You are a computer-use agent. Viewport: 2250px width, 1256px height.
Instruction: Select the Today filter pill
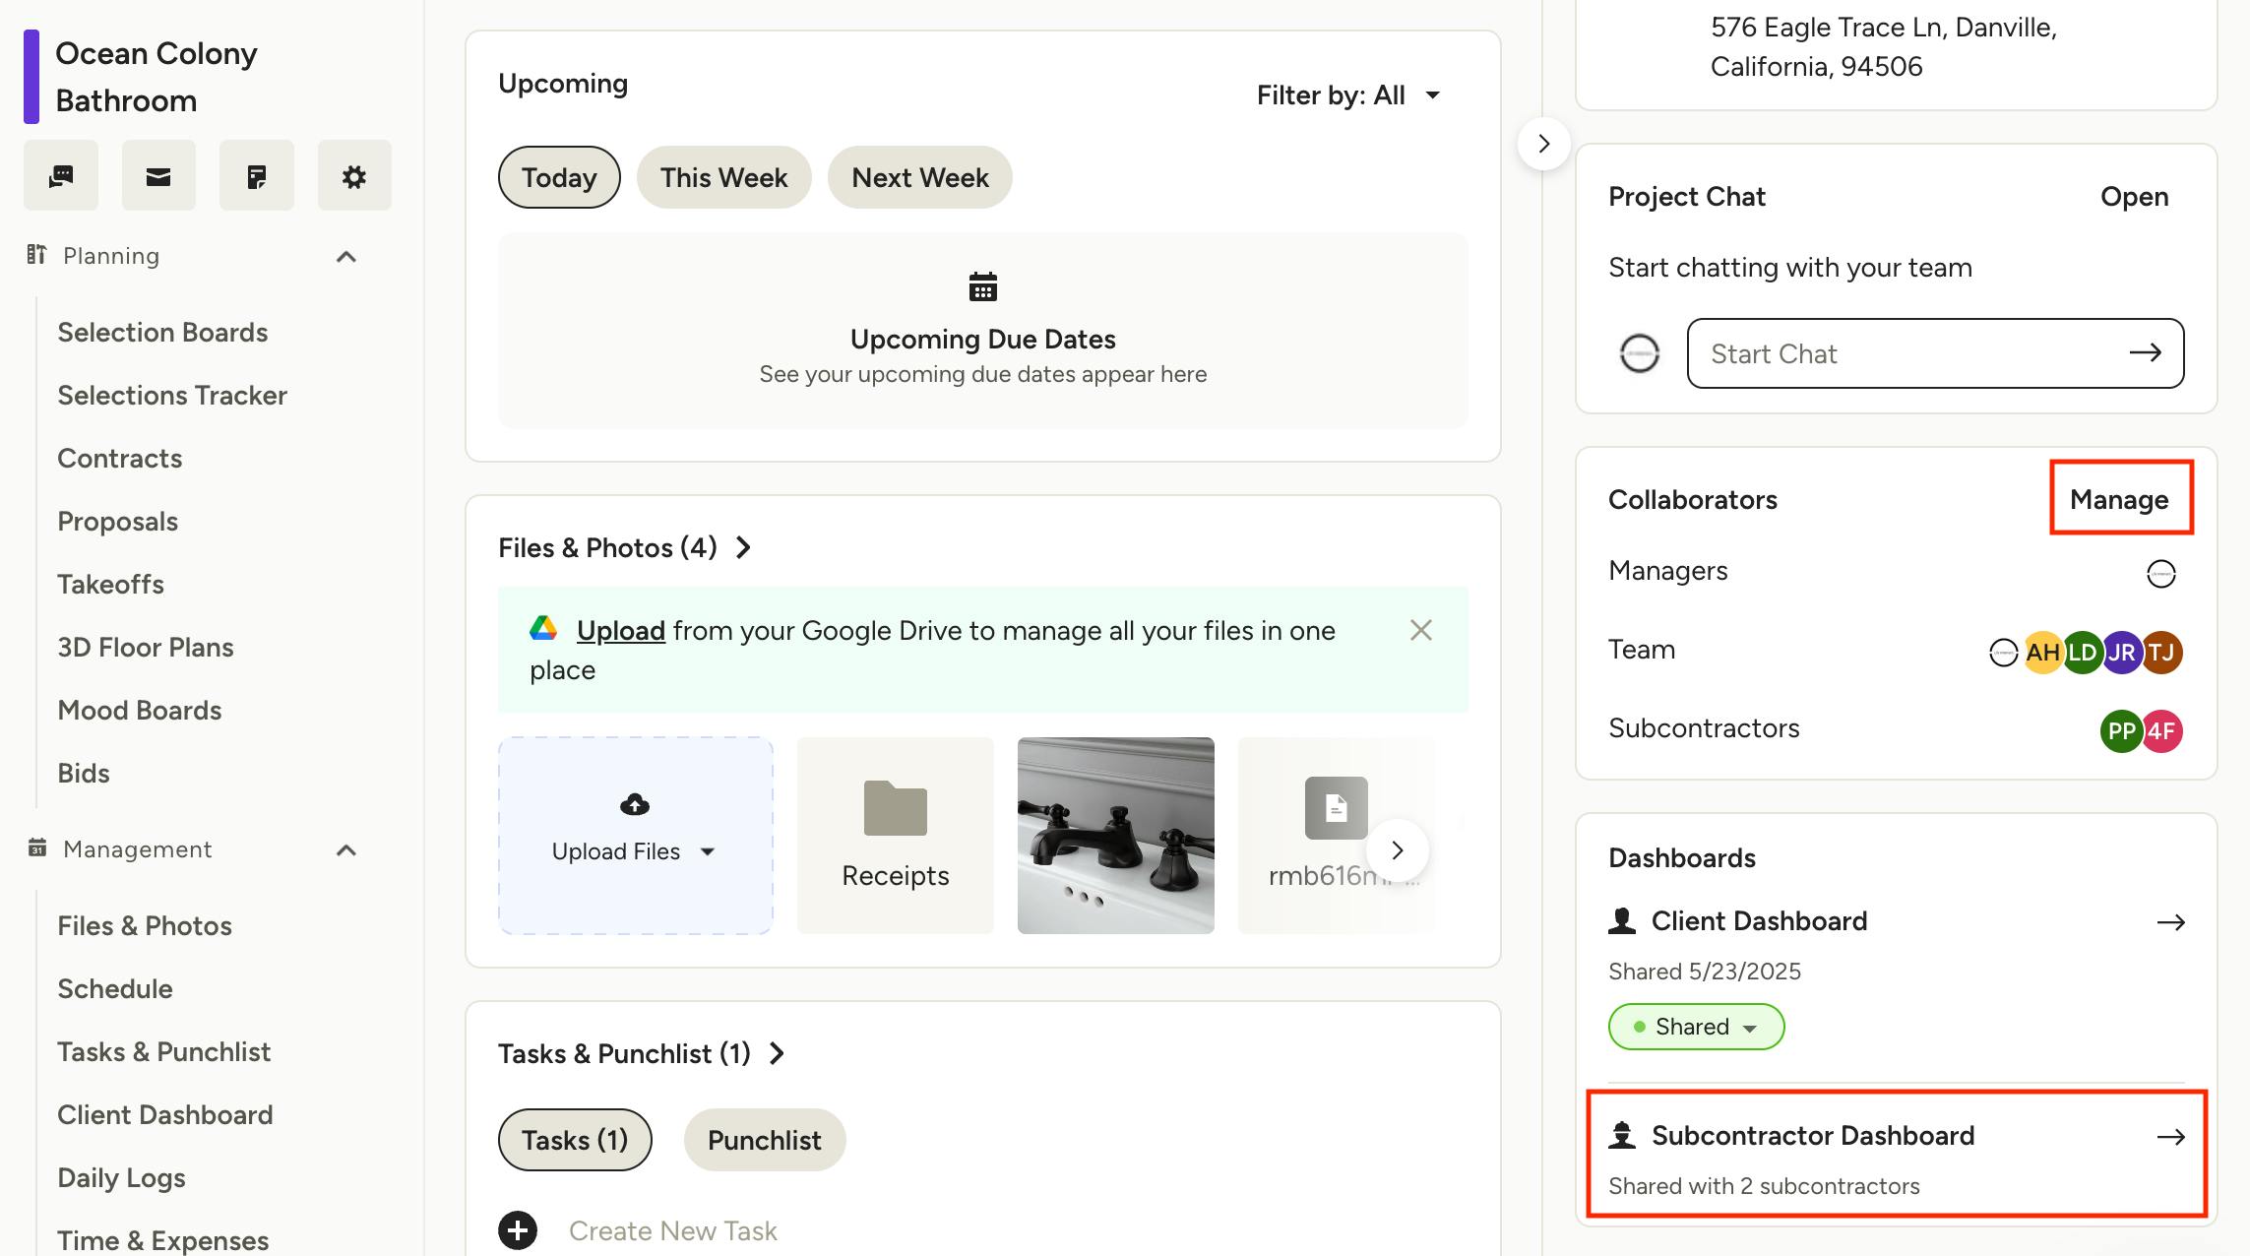click(x=559, y=177)
